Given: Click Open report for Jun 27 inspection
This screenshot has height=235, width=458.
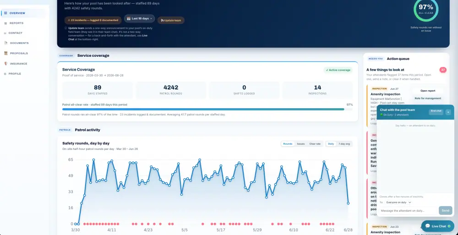Looking at the screenshot, I should tap(428, 91).
